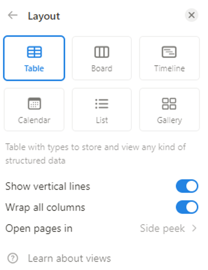The height and width of the screenshot is (270, 208).
Task: Select the List layout icon
Action: point(102,104)
